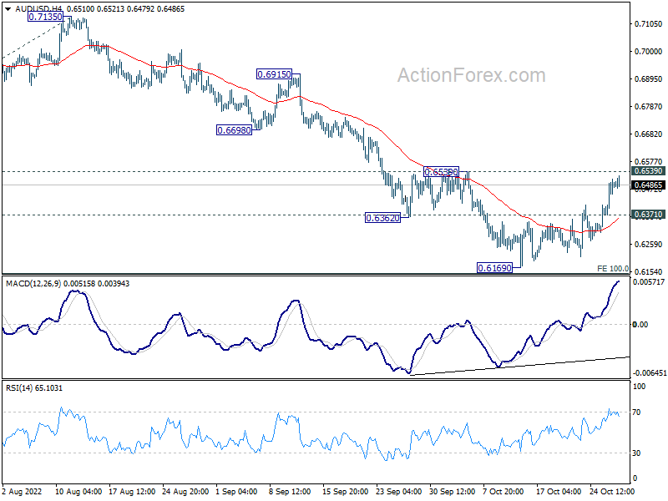Image resolution: width=668 pixels, height=501 pixels.
Task: Select the AUDUSD,H4 chart title text
Action: [38, 9]
